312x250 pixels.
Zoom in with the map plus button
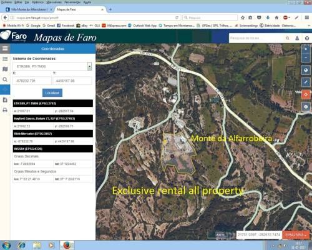306,49
